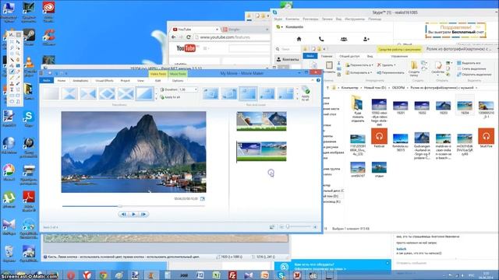Apply the diagonal wipe transition
The height and width of the screenshot is (280, 499).
[144, 93]
